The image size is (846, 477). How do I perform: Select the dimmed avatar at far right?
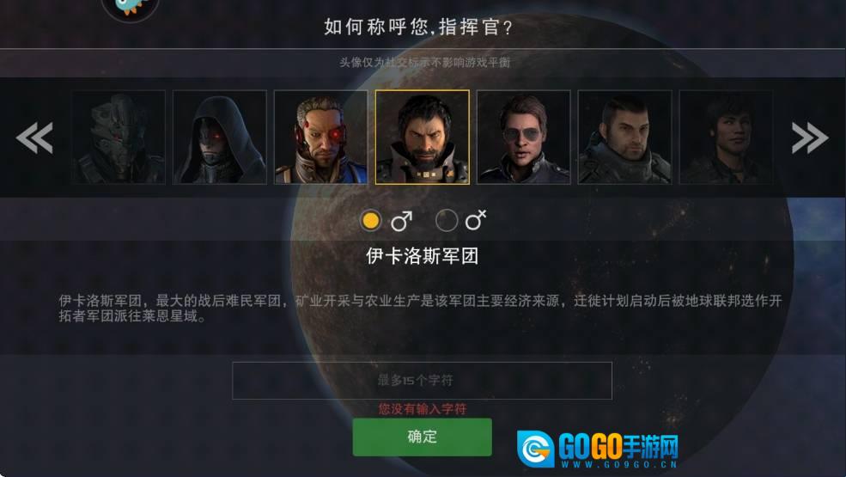click(x=727, y=138)
